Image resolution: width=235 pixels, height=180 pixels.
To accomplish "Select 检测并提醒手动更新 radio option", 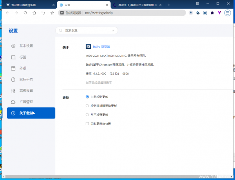I will (87, 106).
